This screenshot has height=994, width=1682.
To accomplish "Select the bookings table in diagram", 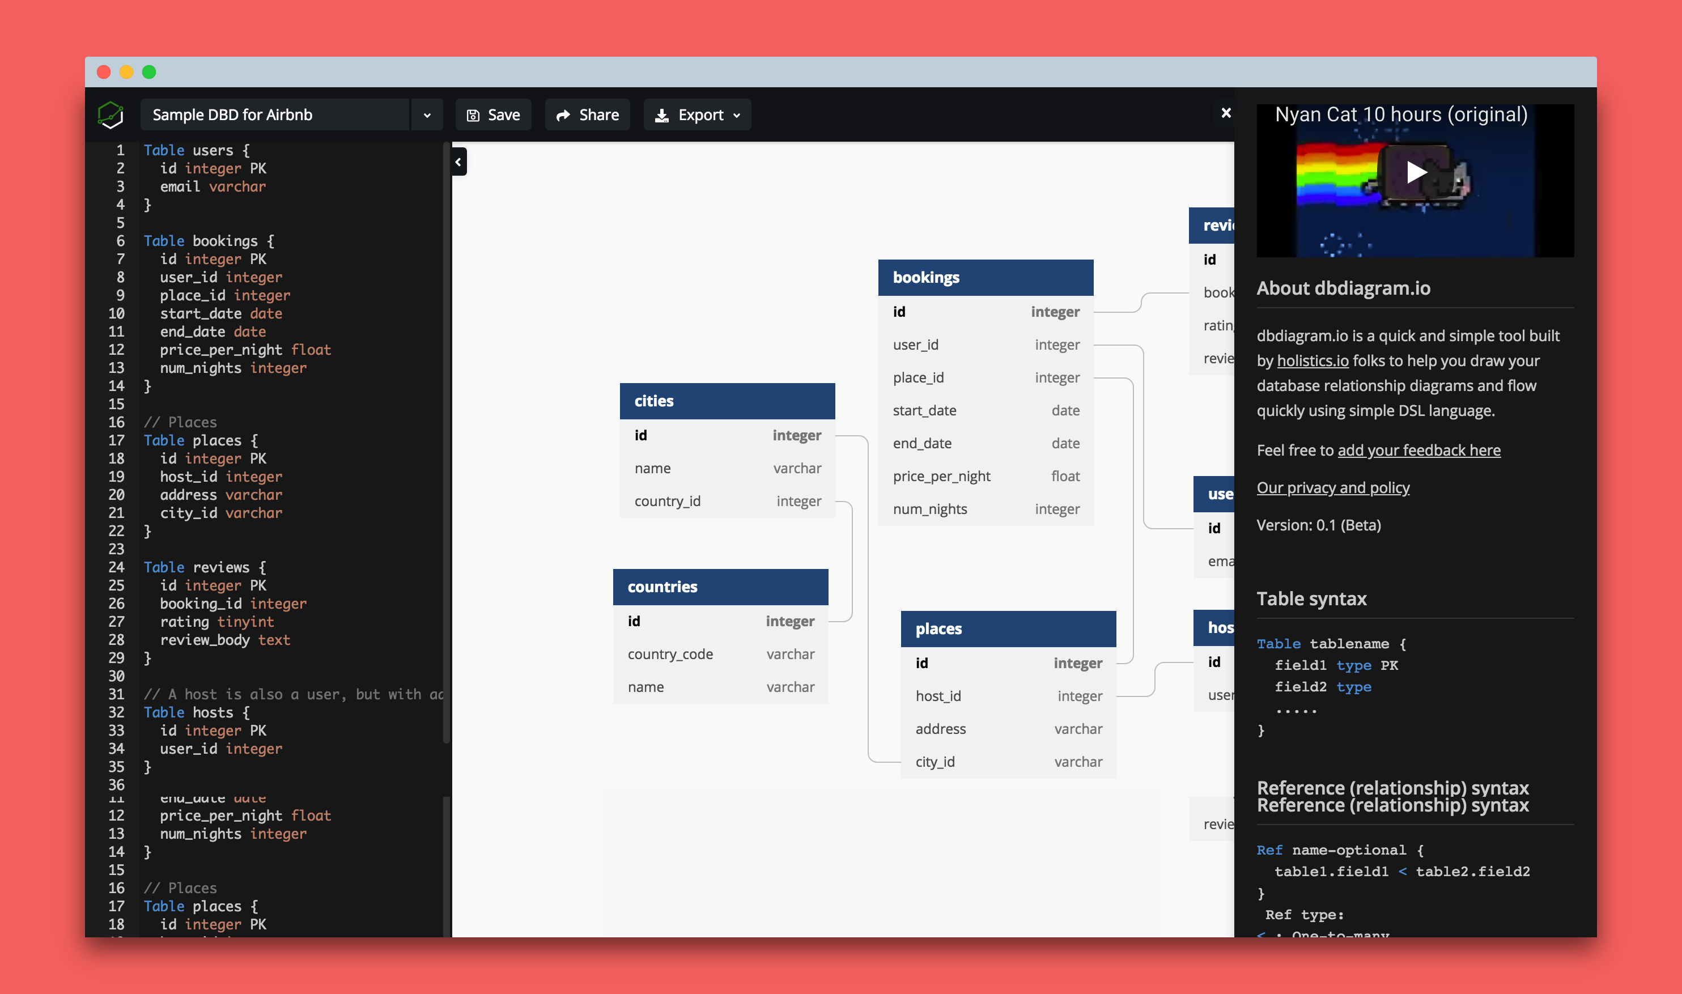I will (987, 276).
